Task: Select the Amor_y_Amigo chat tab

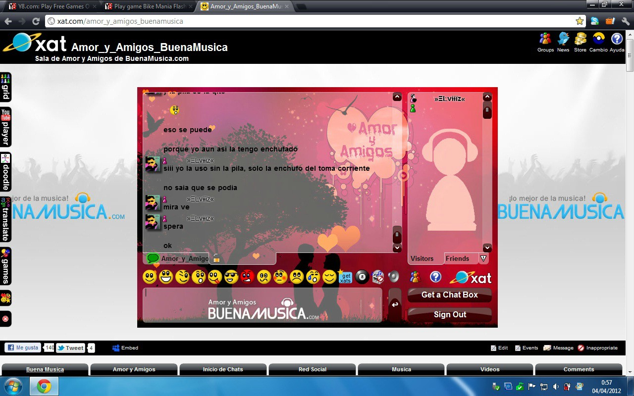Action: [x=176, y=258]
